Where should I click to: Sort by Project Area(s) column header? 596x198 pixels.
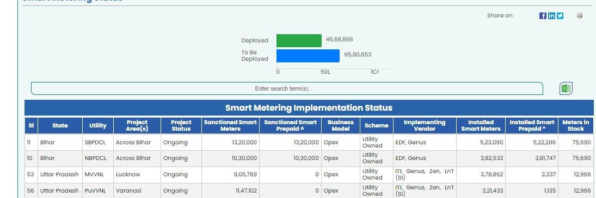[137, 125]
